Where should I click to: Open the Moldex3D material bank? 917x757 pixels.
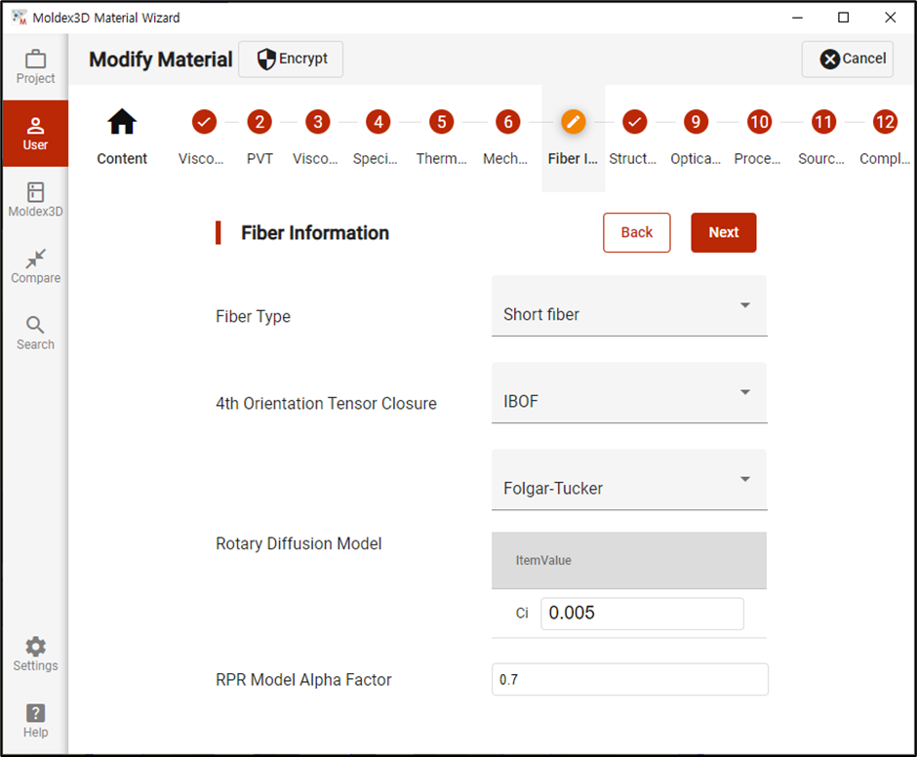click(35, 199)
